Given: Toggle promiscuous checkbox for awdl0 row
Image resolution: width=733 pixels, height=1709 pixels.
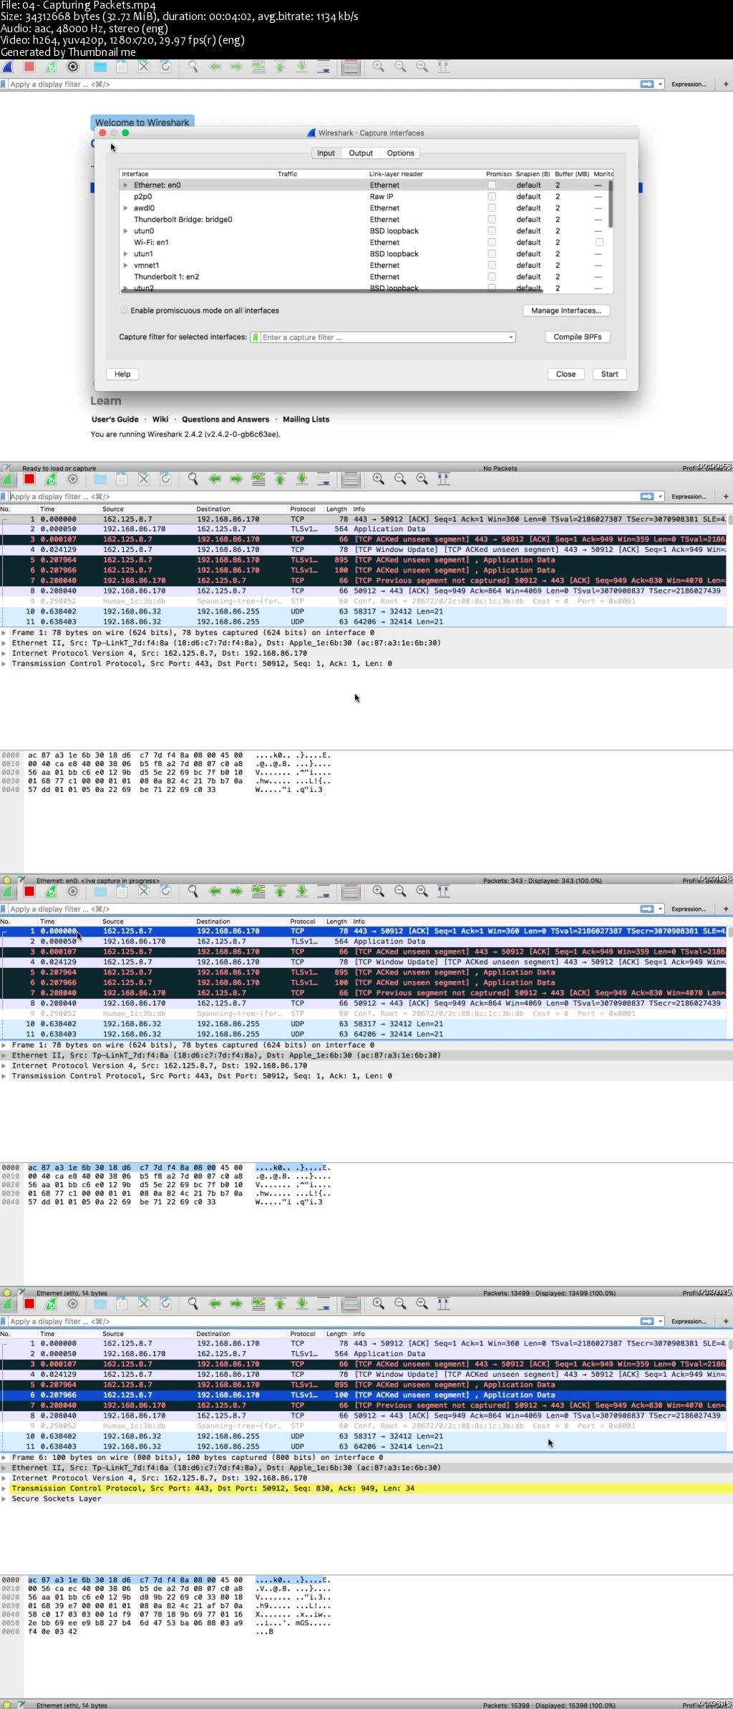Looking at the screenshot, I should point(492,208).
